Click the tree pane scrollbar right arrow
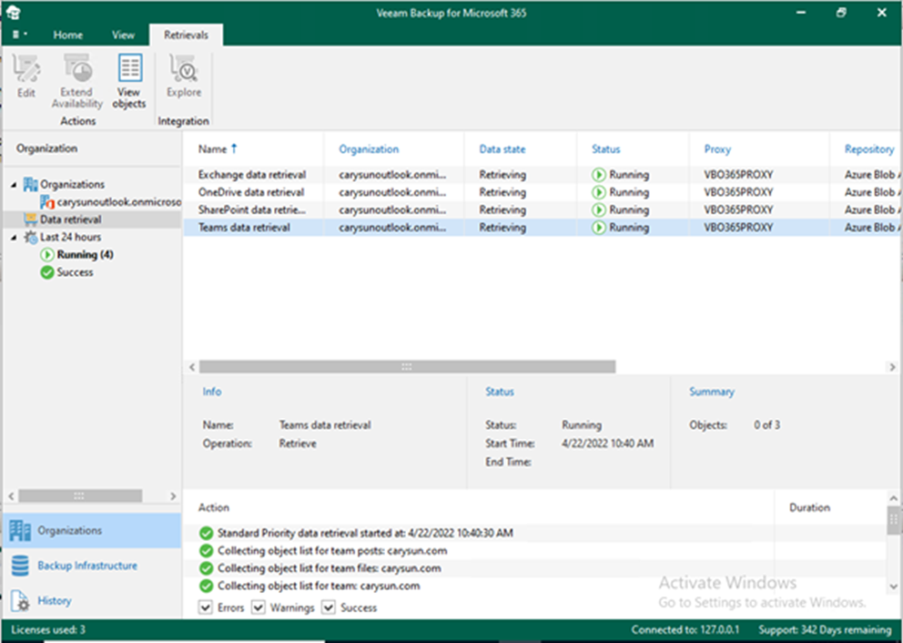This screenshot has width=903, height=643. [172, 495]
